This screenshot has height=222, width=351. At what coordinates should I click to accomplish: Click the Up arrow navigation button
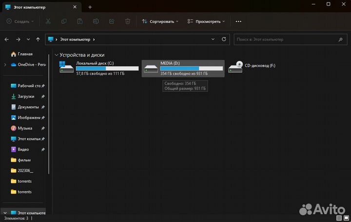coord(38,39)
